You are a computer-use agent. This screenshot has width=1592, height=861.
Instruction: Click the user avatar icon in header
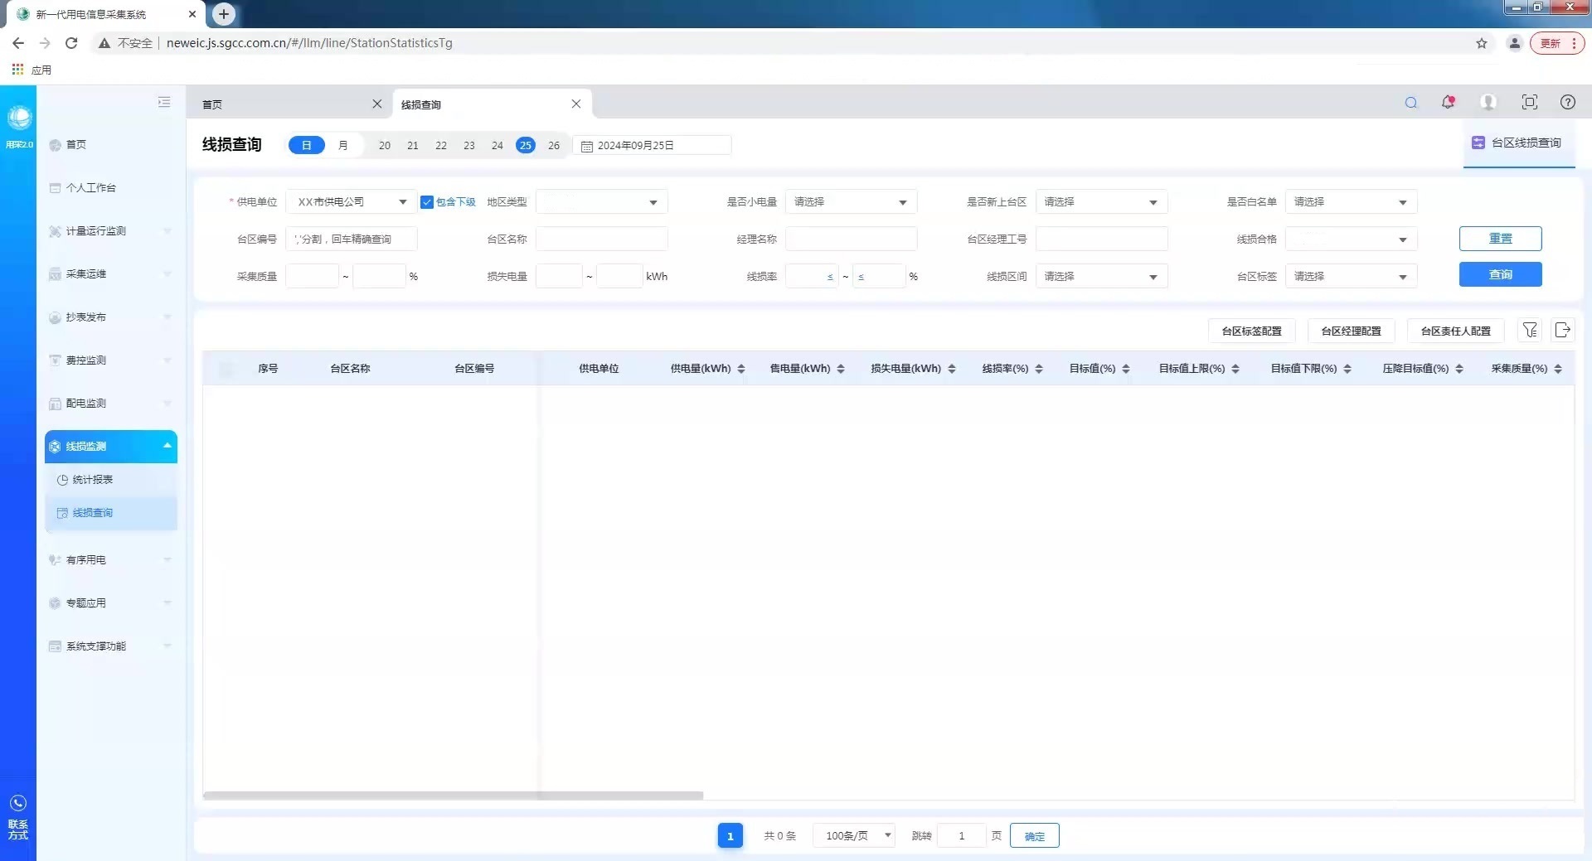pos(1488,102)
